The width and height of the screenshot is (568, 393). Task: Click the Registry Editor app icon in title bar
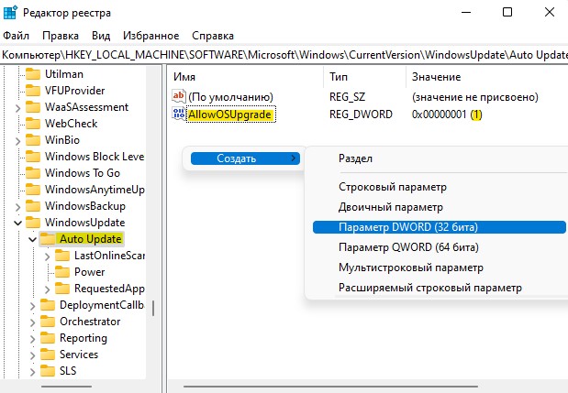click(10, 13)
